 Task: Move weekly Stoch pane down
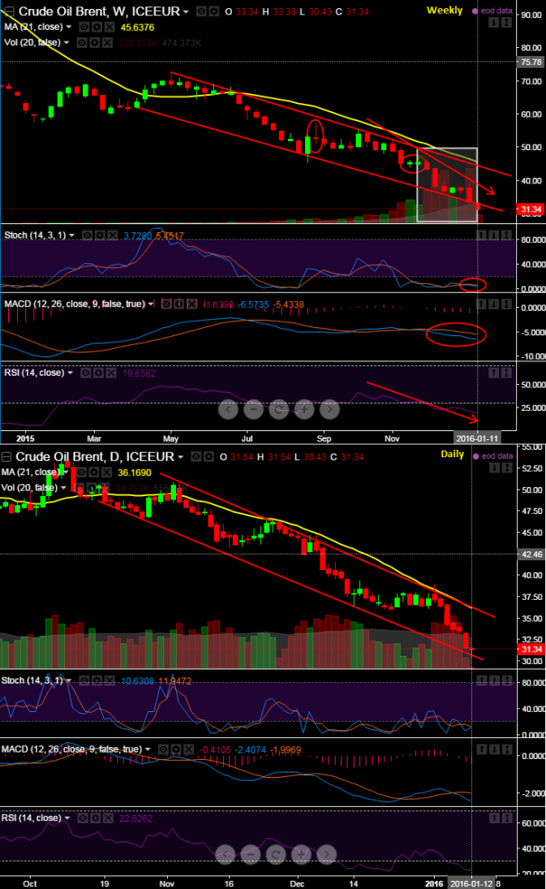(494, 235)
